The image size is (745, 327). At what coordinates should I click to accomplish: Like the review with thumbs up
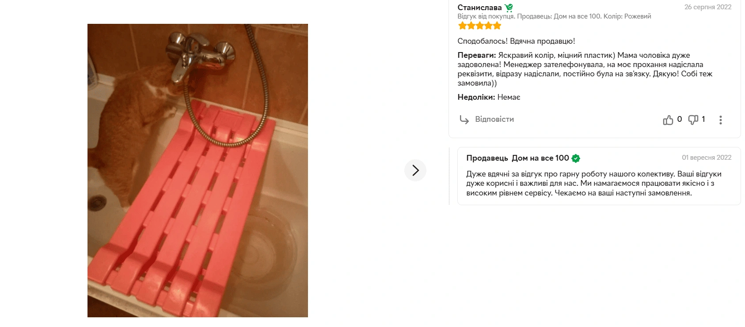[x=668, y=120]
